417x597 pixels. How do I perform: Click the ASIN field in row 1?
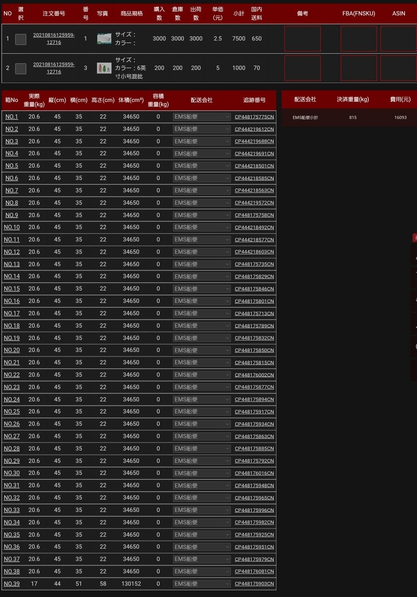pyautogui.click(x=398, y=39)
